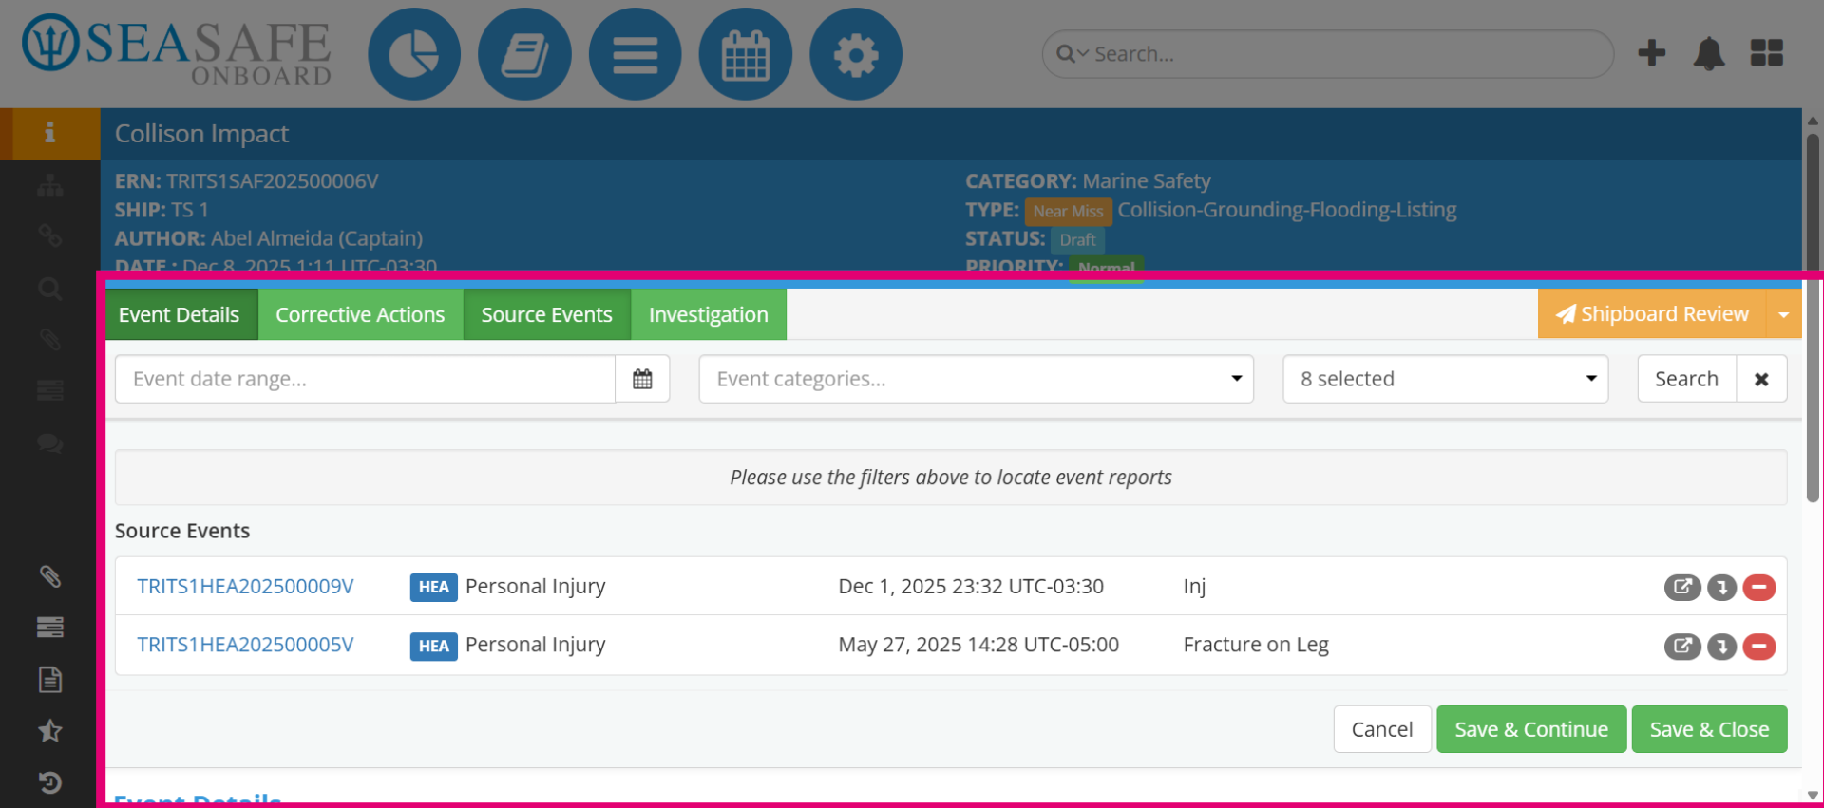This screenshot has width=1824, height=808.
Task: Open the header search options chevron
Action: click(x=1083, y=54)
